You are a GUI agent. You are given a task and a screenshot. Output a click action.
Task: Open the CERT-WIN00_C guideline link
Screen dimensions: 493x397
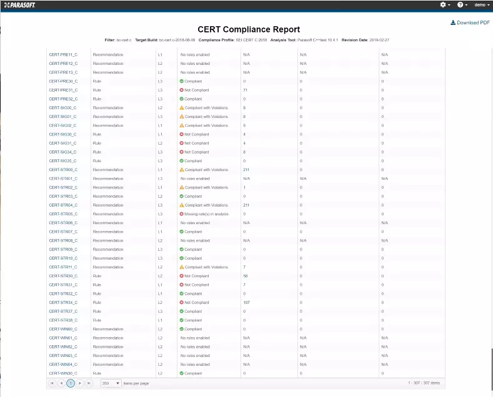pos(63,329)
